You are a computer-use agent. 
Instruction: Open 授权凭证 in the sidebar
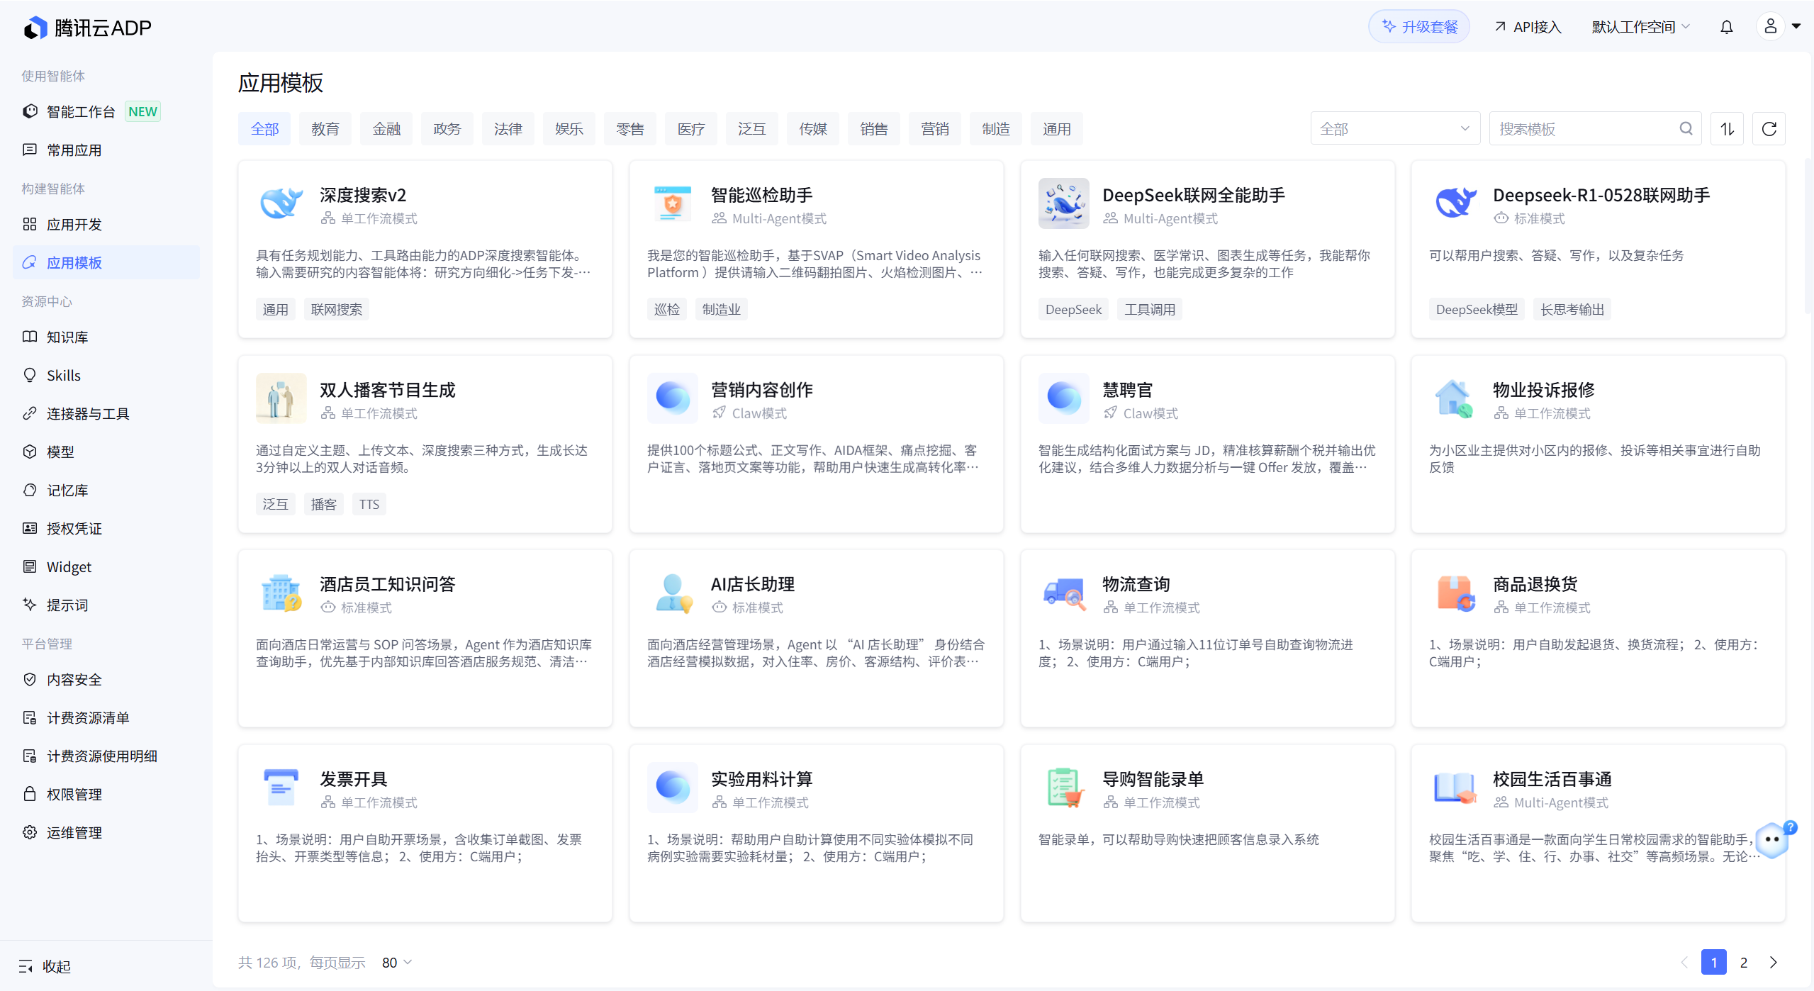tap(106, 528)
